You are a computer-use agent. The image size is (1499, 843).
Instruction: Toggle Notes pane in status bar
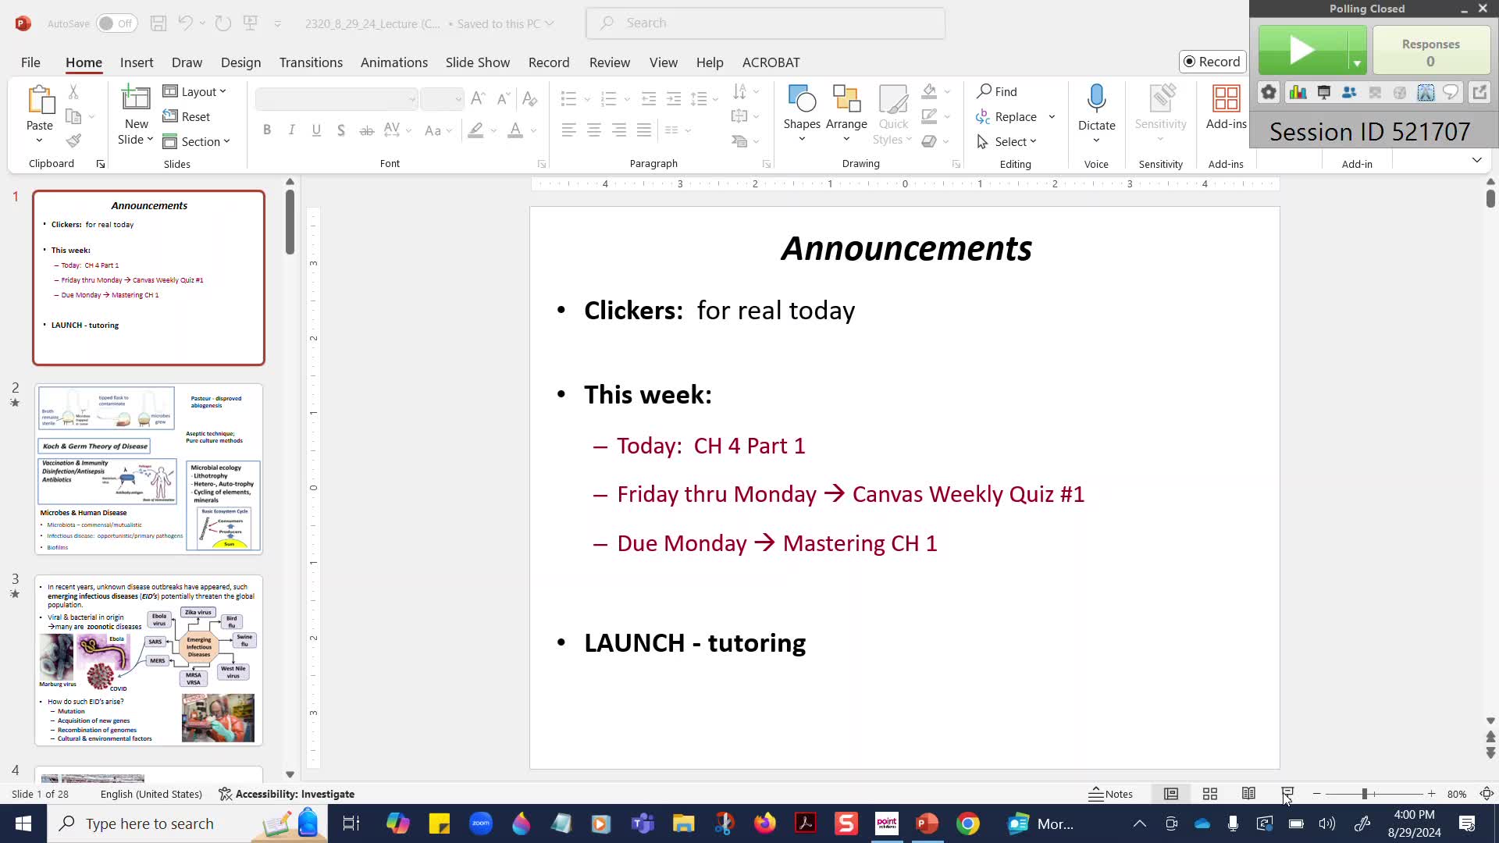tap(1111, 794)
